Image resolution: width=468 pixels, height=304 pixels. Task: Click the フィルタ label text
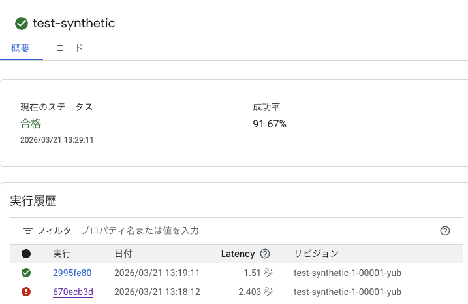point(54,231)
